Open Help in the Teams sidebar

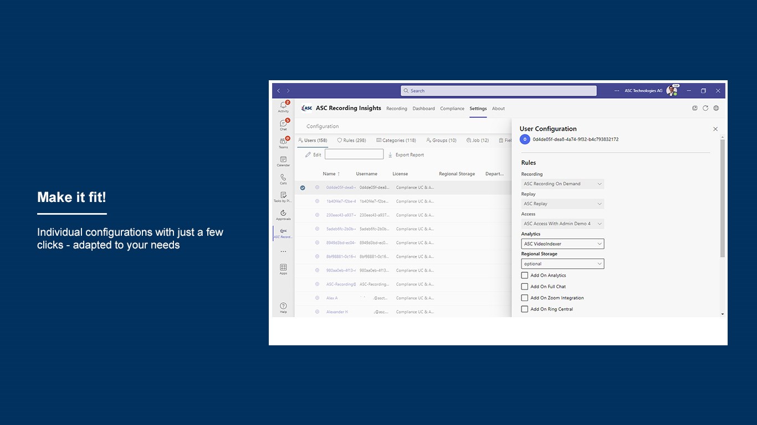(x=283, y=308)
